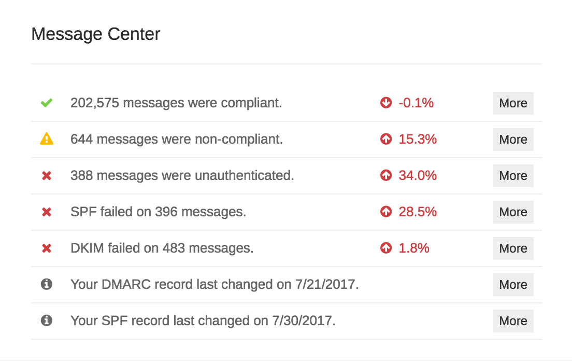Click the yellow warning triangle icon

click(x=47, y=139)
